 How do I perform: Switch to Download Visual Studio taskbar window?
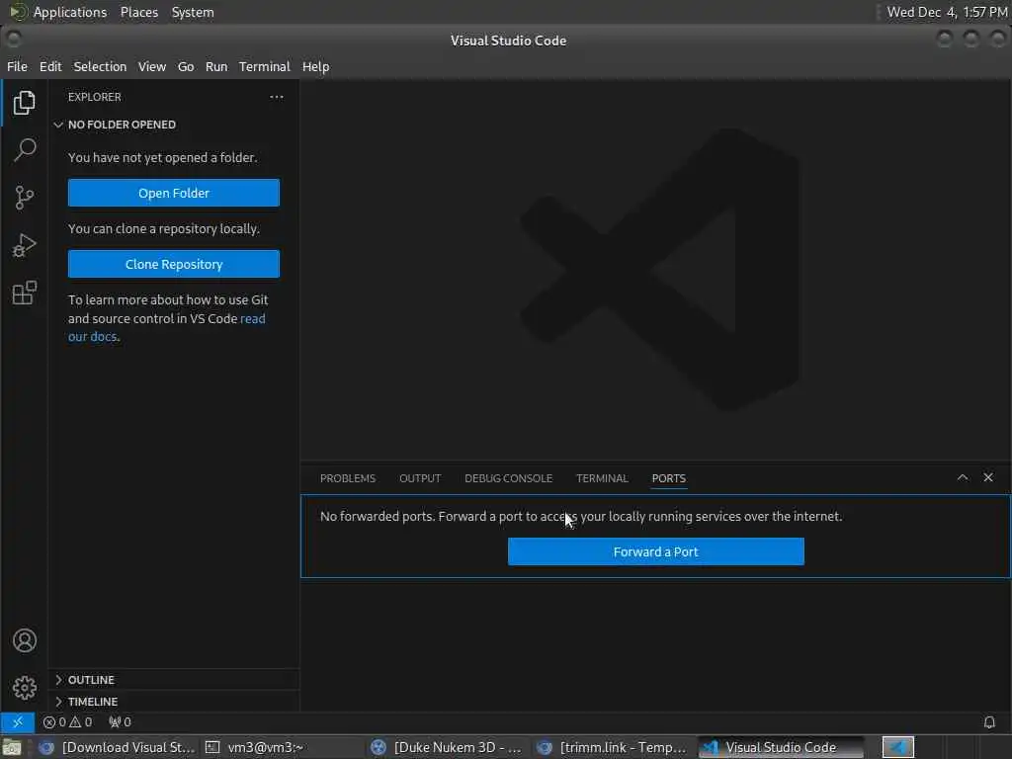pos(117,747)
